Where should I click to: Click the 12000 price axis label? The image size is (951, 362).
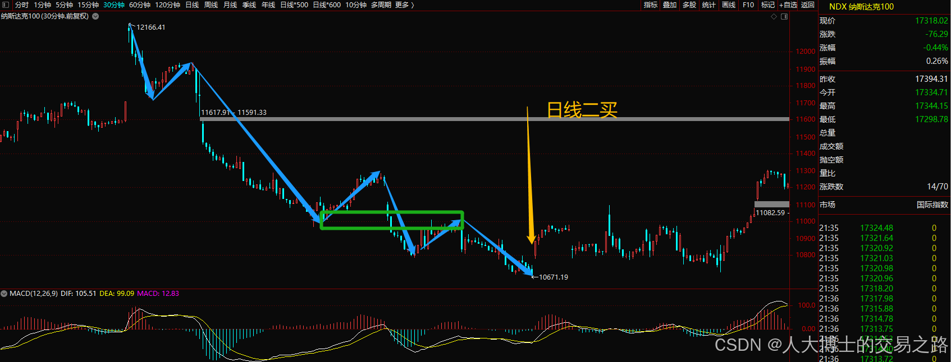[806, 51]
